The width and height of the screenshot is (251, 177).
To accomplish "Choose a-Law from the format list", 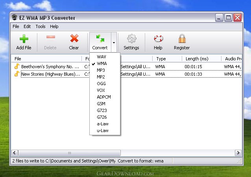I will [105, 124].
